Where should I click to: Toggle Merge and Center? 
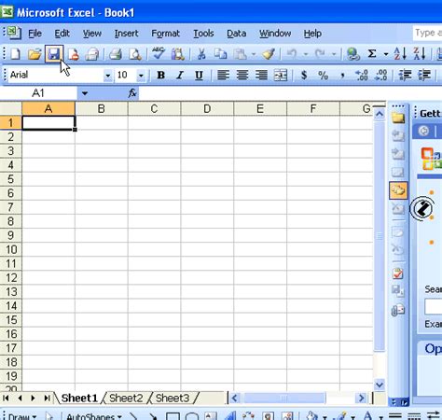[x=281, y=75]
